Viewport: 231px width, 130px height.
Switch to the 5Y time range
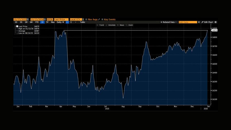click(x=47, y=22)
